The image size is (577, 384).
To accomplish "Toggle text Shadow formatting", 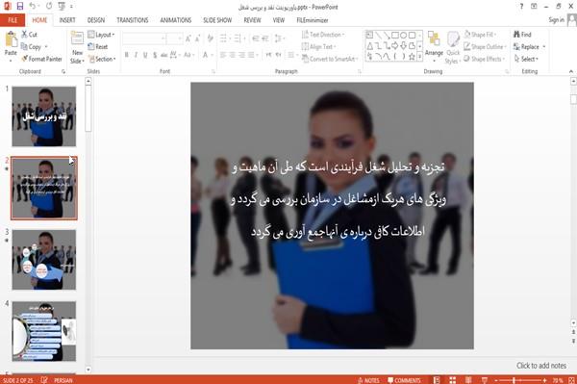I will click(x=155, y=55).
